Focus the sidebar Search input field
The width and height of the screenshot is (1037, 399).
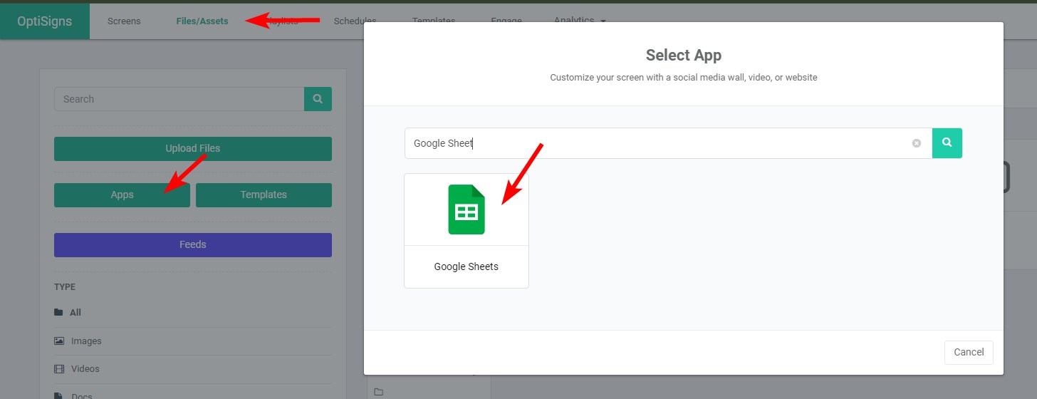[x=179, y=99]
